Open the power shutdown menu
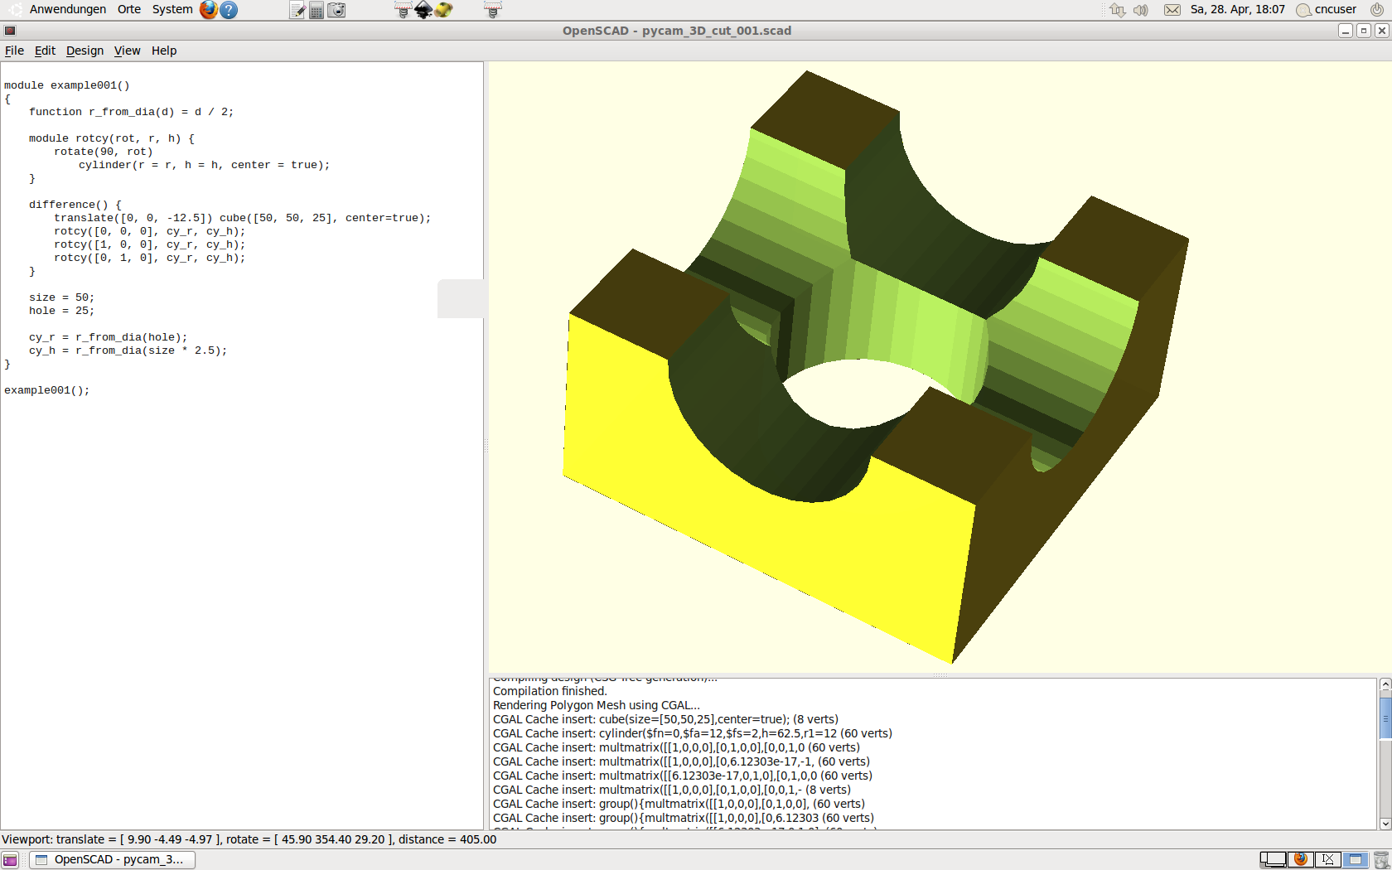The image size is (1392, 870). (x=1377, y=9)
